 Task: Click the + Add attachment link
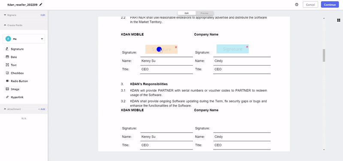pyautogui.click(x=42, y=109)
